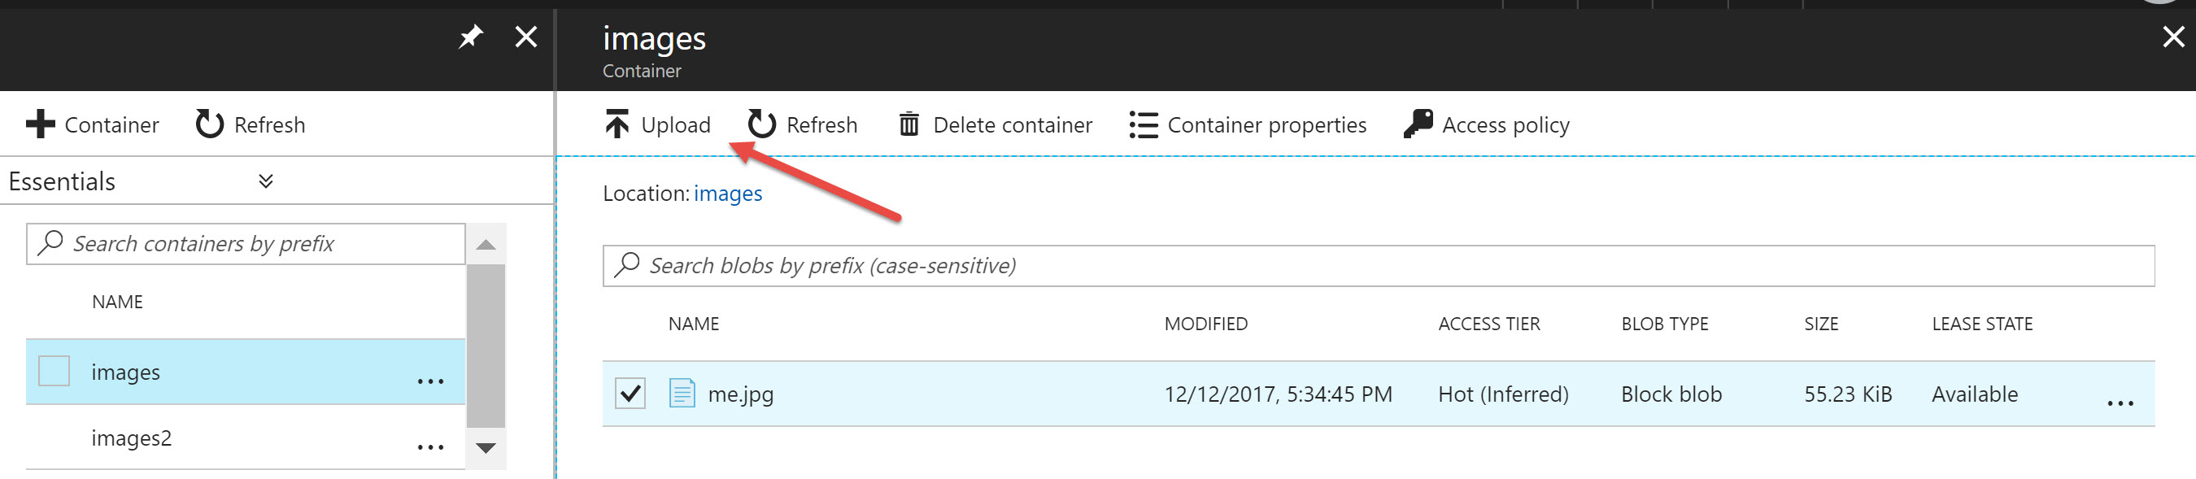The width and height of the screenshot is (2196, 479).
Task: Click the images location link
Action: 727,194
